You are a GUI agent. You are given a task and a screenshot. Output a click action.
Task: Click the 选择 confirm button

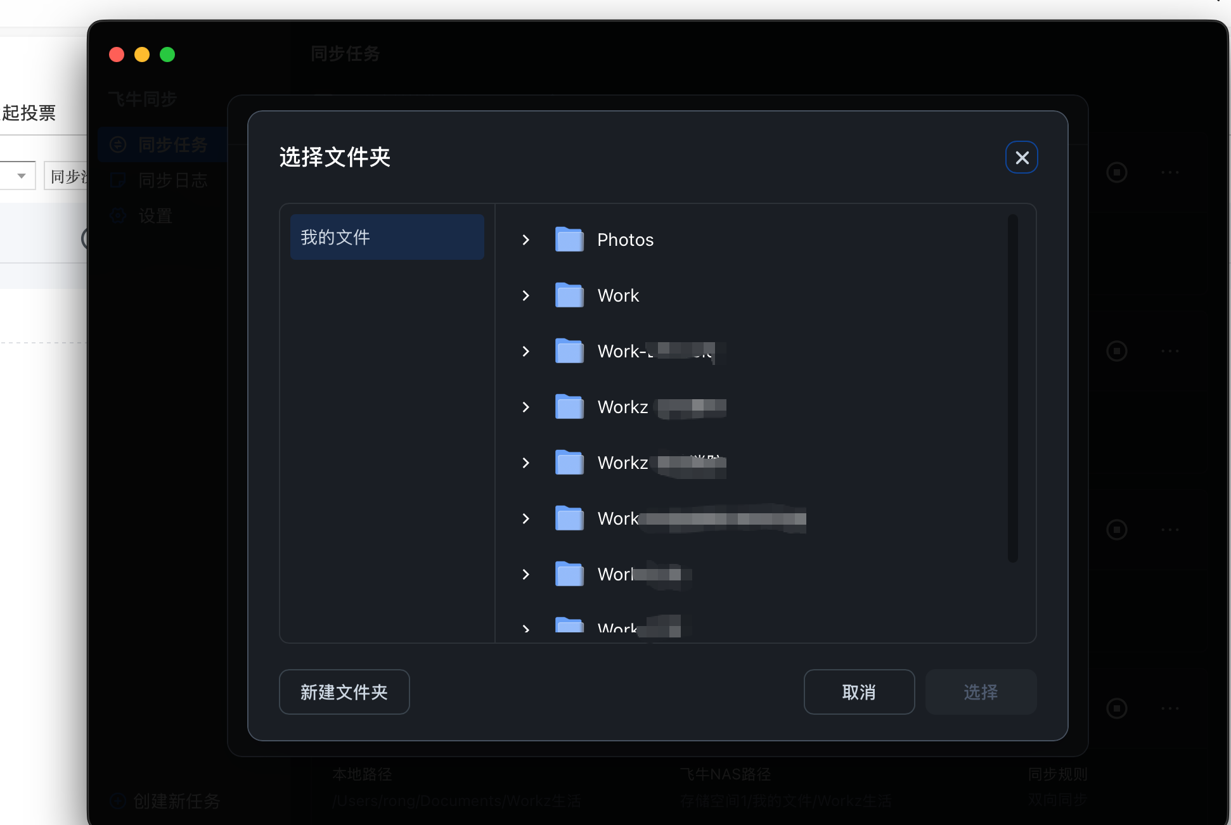tap(980, 692)
